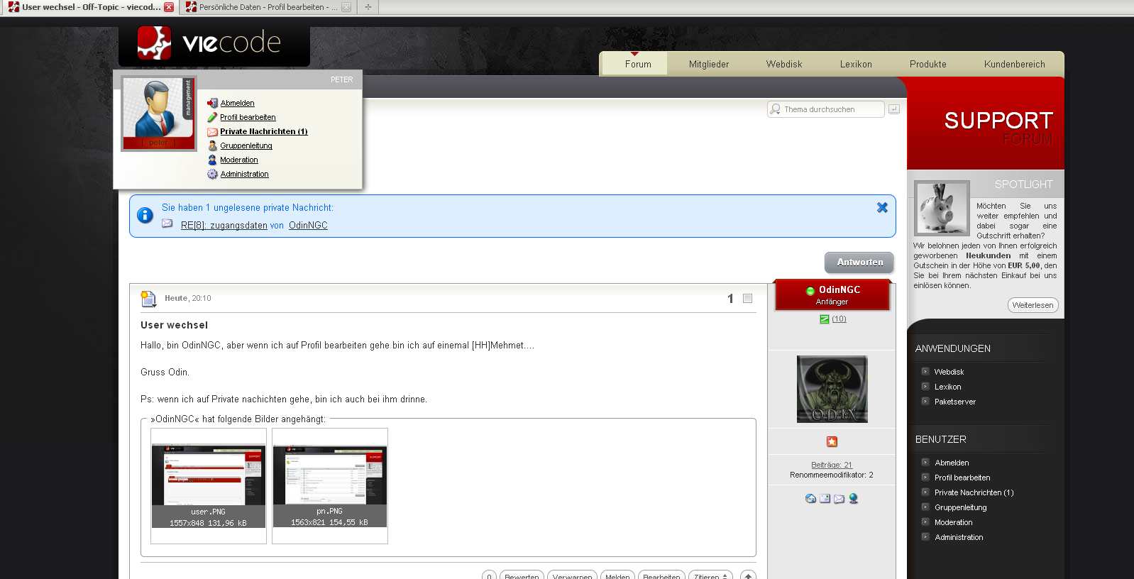1134x579 pixels.
Task: Click the orange star badge under avatar
Action: tap(832, 441)
